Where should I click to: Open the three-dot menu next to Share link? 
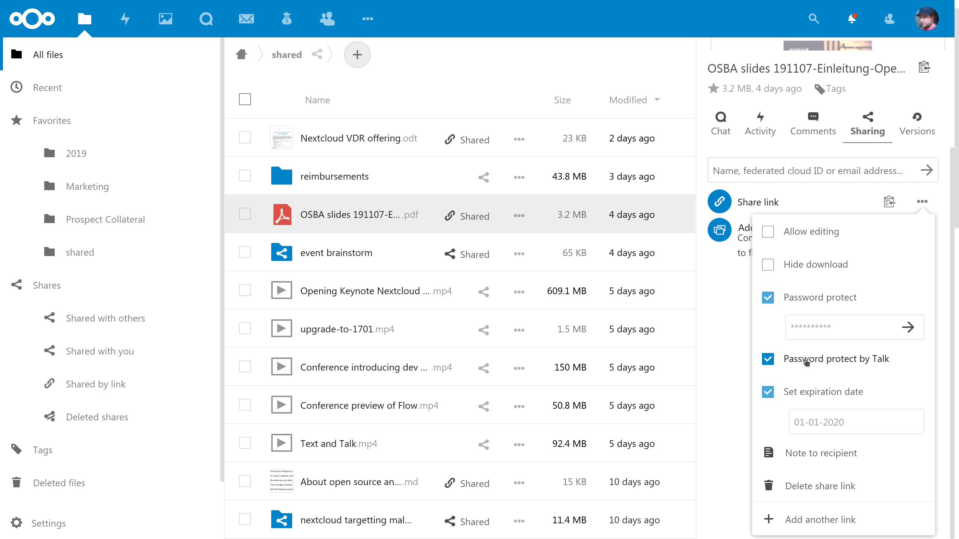pos(922,201)
